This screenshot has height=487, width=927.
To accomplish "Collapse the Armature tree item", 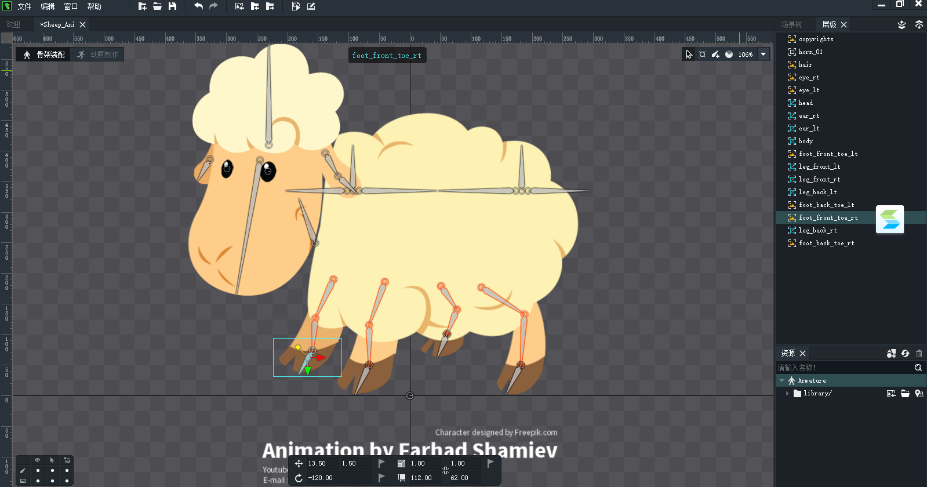I will (x=782, y=381).
